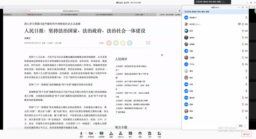
Task: Toggle microphone for member 马颖
Action: point(242,51)
